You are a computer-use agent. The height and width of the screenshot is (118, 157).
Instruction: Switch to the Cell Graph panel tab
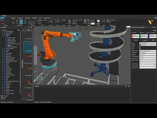click(x=10, y=102)
